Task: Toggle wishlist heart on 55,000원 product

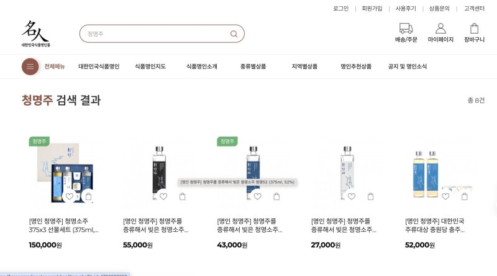Action: click(163, 196)
